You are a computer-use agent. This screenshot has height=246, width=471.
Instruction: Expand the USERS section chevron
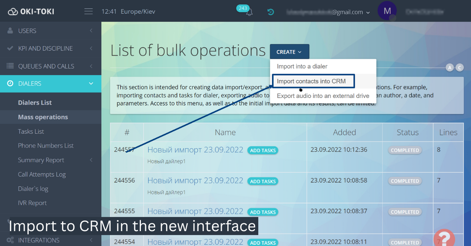91,31
